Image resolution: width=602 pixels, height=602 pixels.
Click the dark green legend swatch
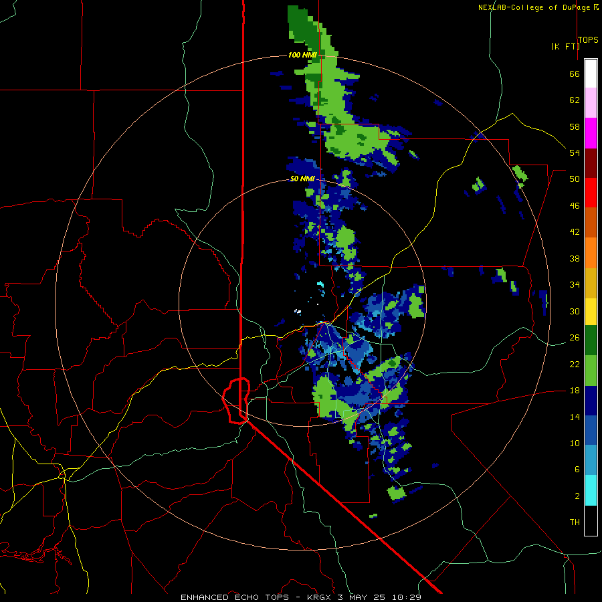591,340
